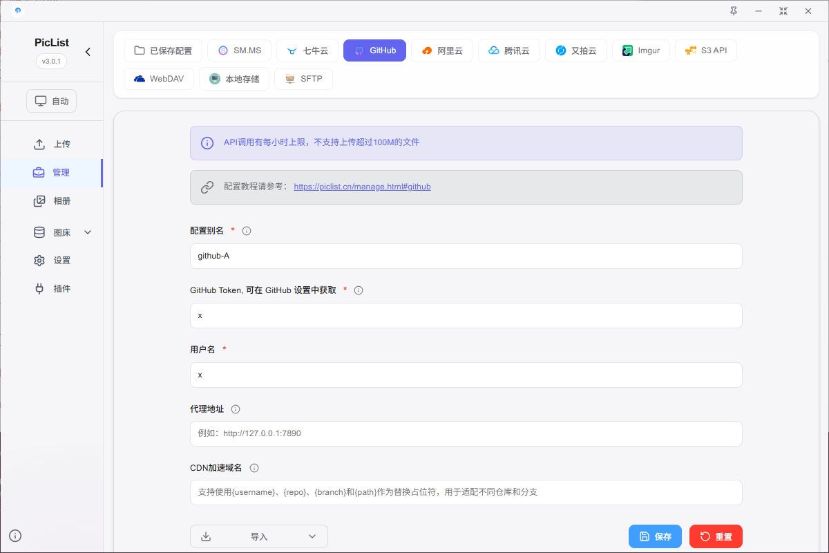This screenshot has width=829, height=553.
Task: Select the 本地存储 tab
Action: pos(234,79)
